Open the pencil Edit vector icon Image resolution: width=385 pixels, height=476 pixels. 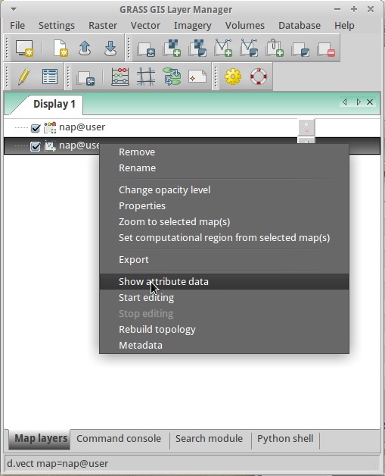click(23, 77)
